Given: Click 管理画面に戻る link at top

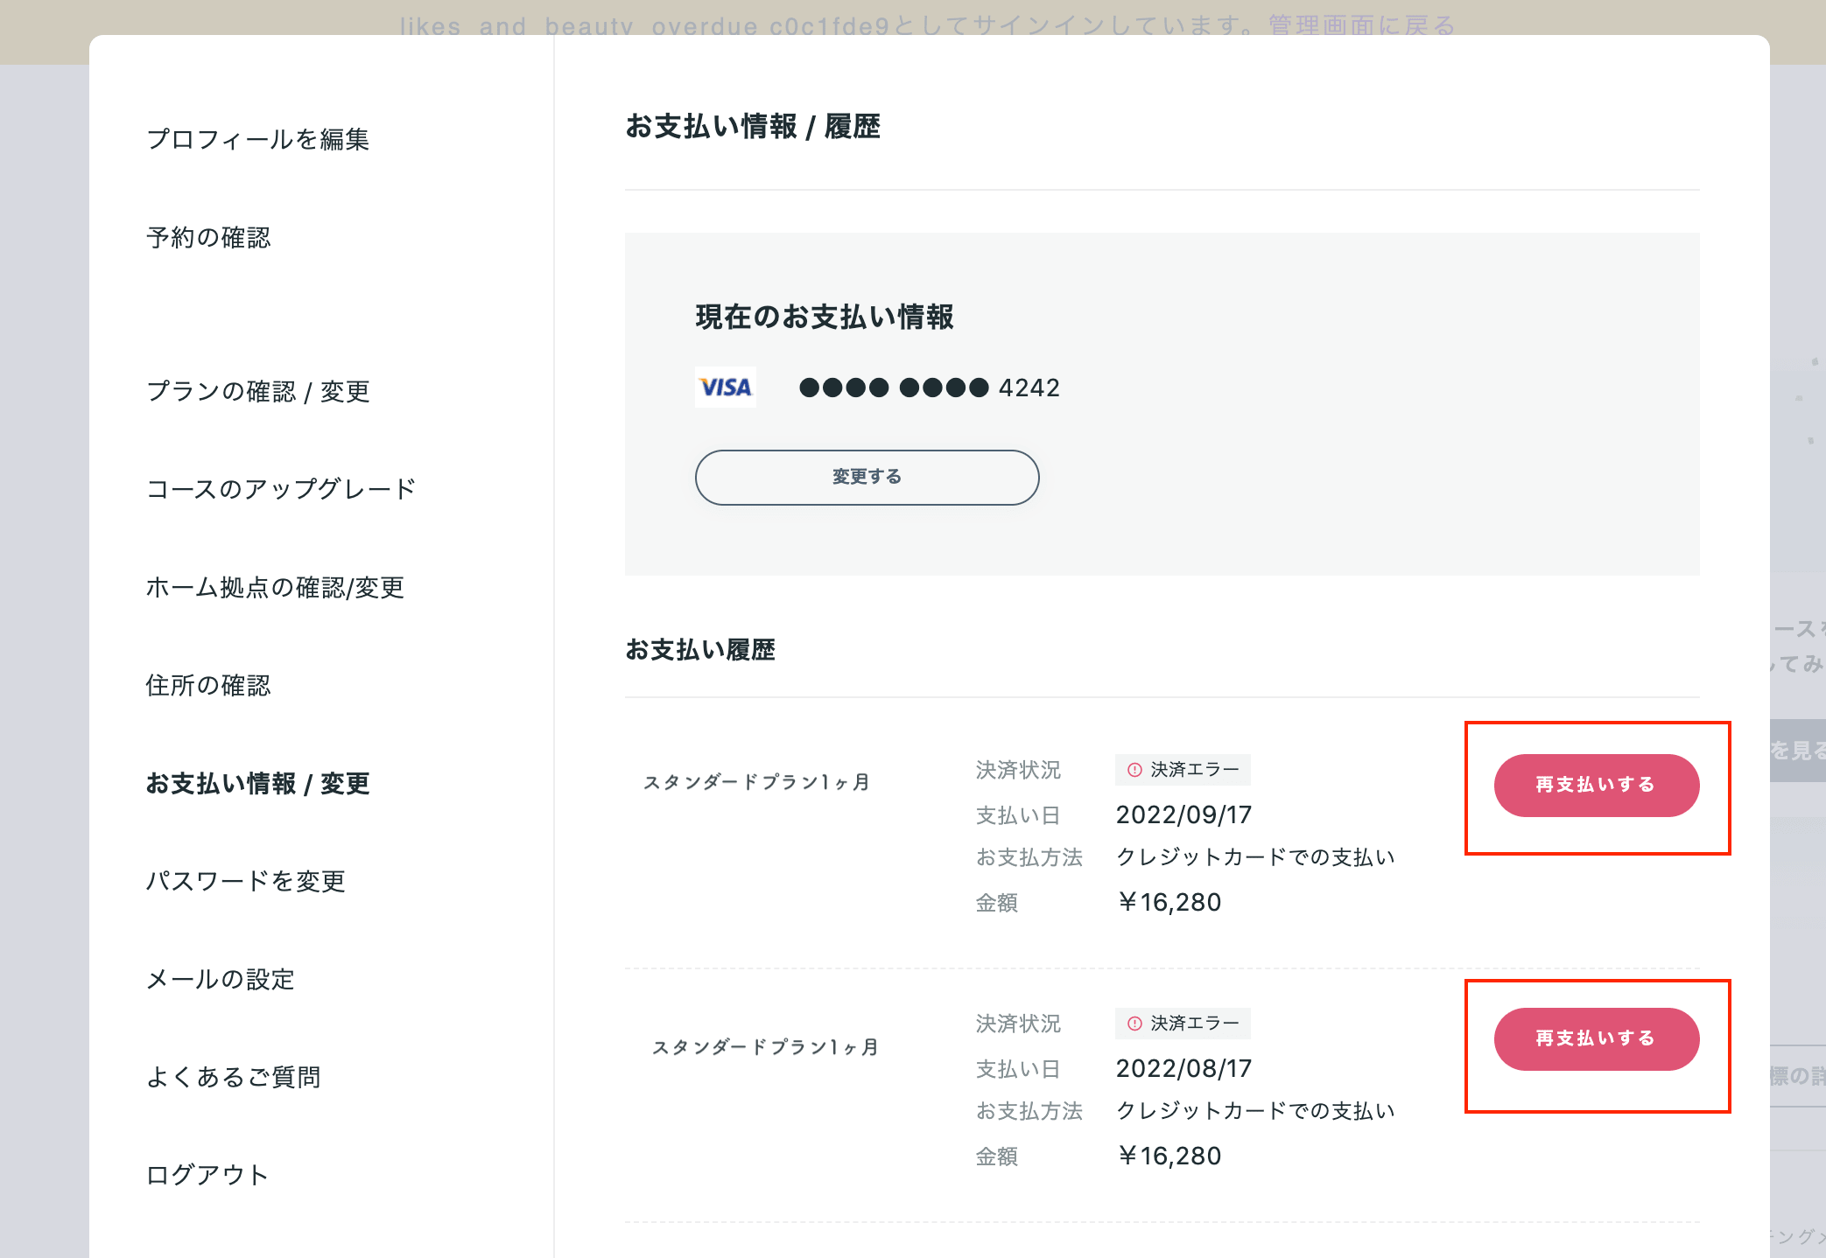Looking at the screenshot, I should pos(1361,25).
